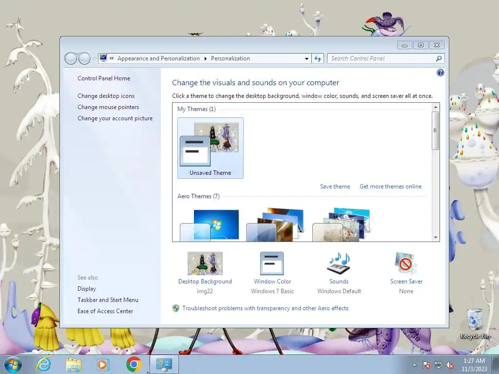Open the Windows Start orb

tap(13, 364)
